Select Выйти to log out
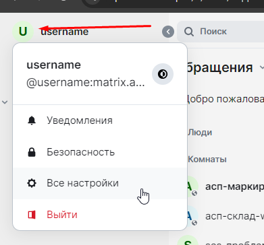The image size is (264, 245). pos(100,215)
